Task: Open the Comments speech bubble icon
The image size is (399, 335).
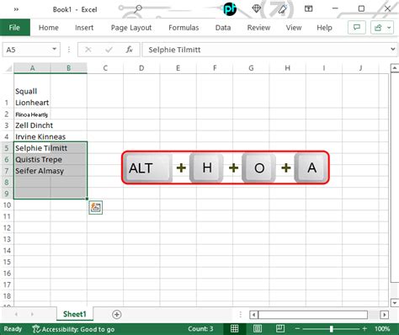Action: 357,28
